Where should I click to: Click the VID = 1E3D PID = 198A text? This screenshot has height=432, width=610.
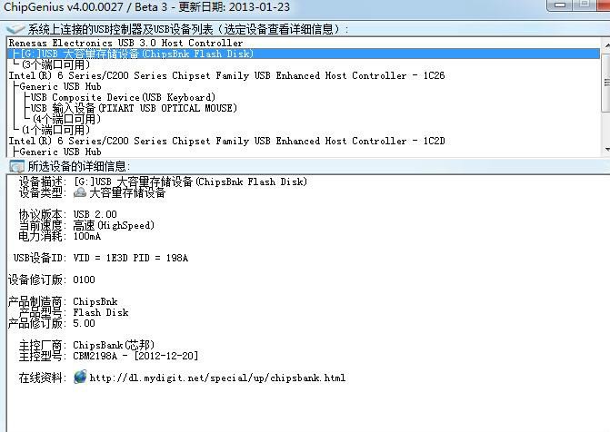(130, 258)
